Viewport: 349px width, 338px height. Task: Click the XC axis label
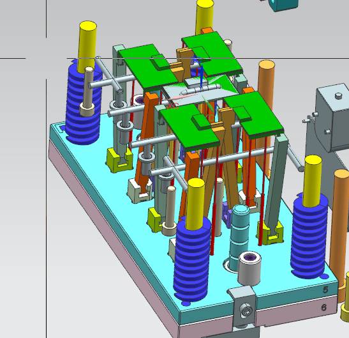[173, 106]
